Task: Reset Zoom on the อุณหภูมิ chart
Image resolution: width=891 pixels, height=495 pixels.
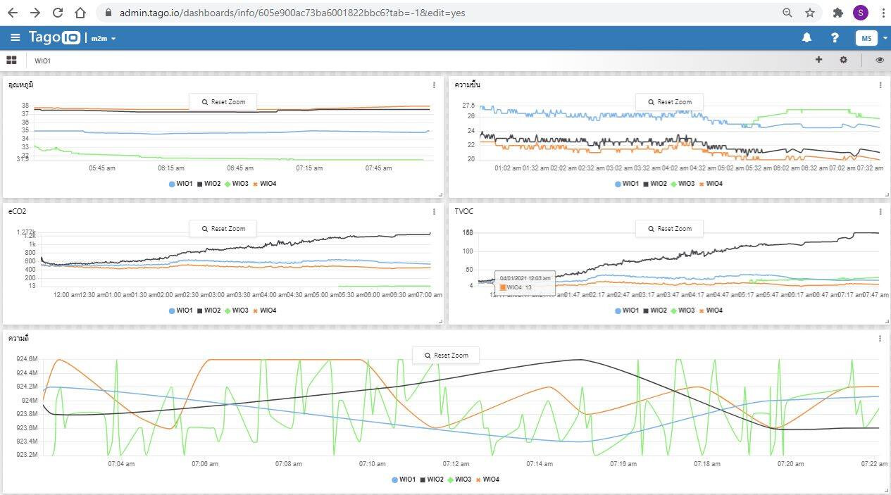Action: coord(223,102)
